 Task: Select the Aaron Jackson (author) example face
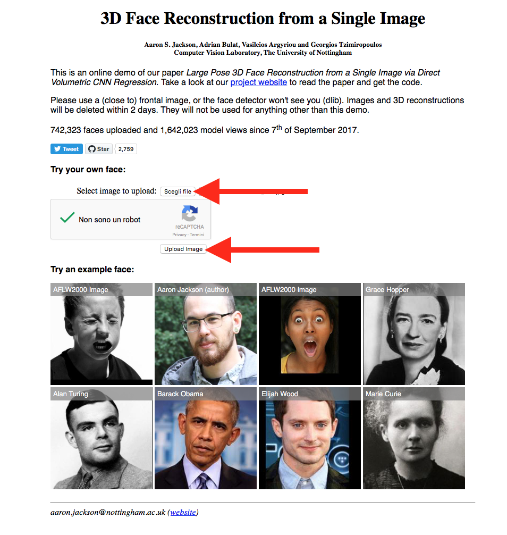206,333
